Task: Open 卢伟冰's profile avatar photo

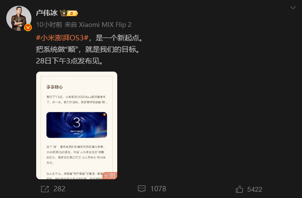Action: [19, 18]
